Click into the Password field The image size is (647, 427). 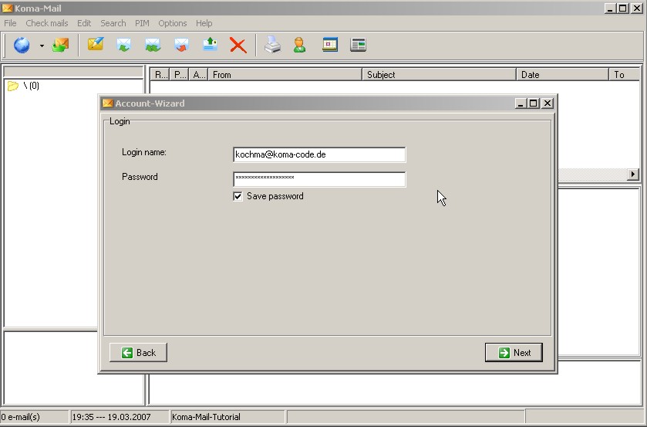coord(319,179)
